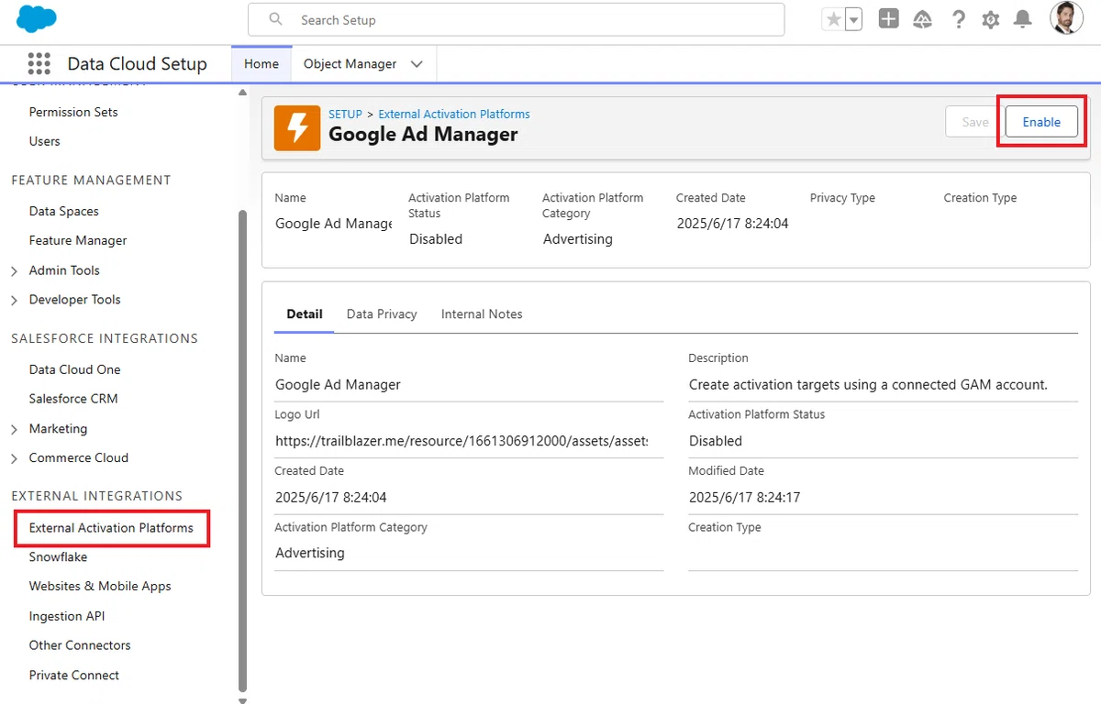Follow the External Activation Platforms breadcrumb link
Image resolution: width=1101 pixels, height=704 pixels.
[454, 115]
